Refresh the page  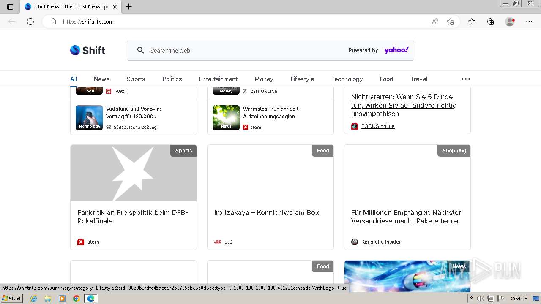pos(30,22)
